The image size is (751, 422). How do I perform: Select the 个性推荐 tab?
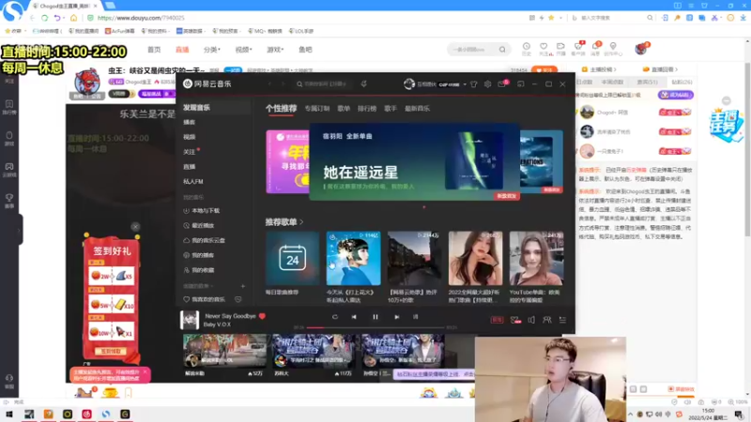tap(281, 109)
